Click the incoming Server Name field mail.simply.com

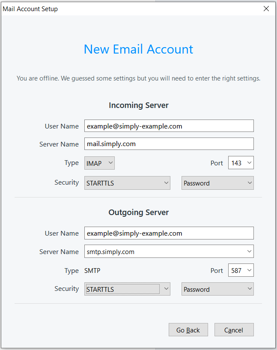(x=169, y=144)
